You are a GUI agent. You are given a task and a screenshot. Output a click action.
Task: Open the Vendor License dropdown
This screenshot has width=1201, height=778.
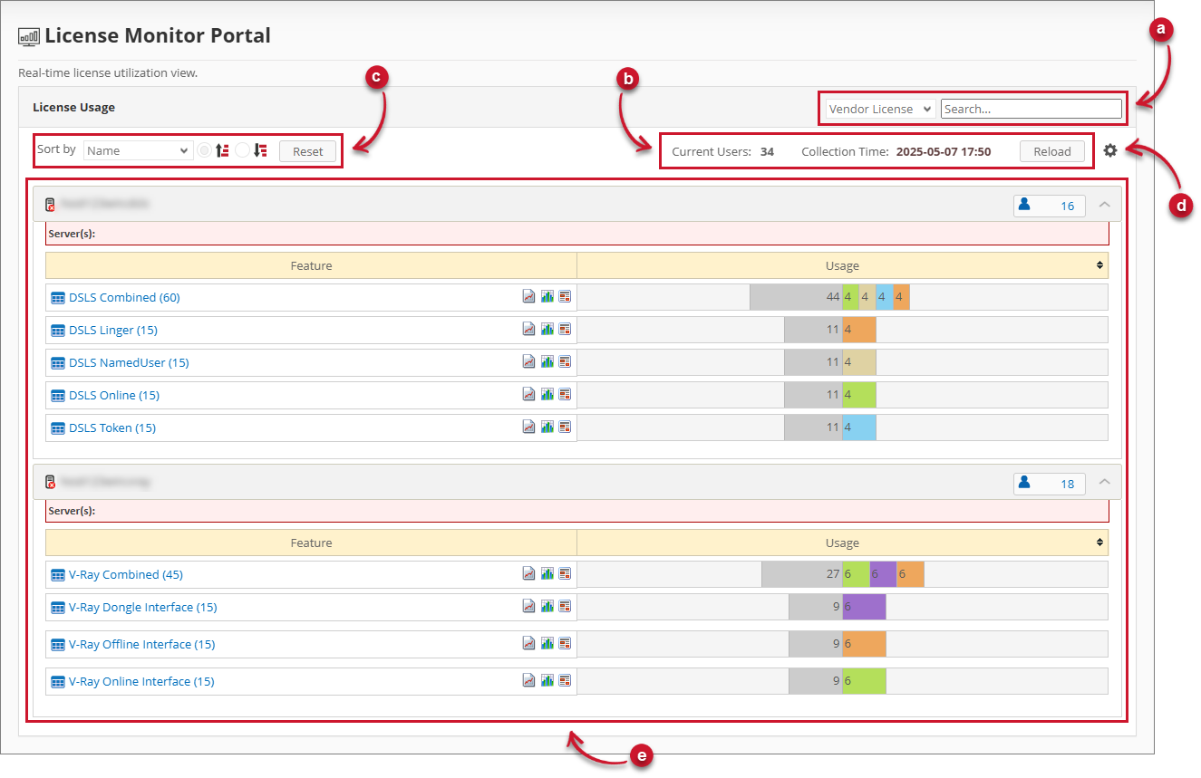(x=880, y=109)
